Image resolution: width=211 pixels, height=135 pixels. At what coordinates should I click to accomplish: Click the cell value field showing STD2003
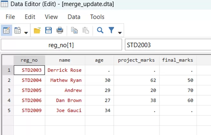pyautogui.click(x=166, y=45)
